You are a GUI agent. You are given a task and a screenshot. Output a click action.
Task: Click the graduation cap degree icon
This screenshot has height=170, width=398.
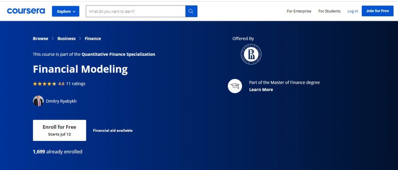click(235, 86)
